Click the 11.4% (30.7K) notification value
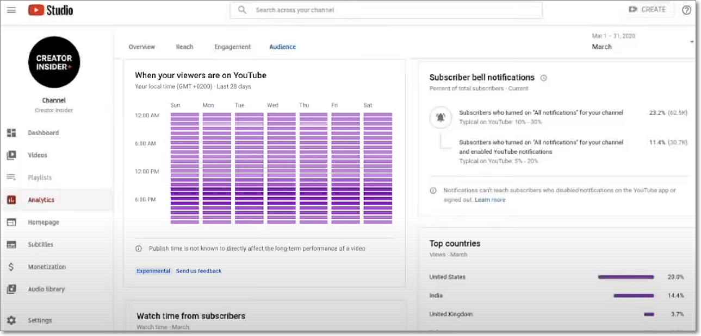The height and width of the screenshot is (336, 701). (668, 142)
